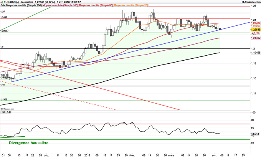
Task: Click the RSI (14) indicator label
Action: (x=5, y=112)
